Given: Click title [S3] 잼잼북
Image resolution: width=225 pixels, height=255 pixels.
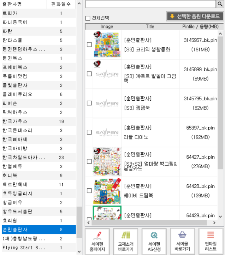Looking at the screenshot, I should coord(137,108).
